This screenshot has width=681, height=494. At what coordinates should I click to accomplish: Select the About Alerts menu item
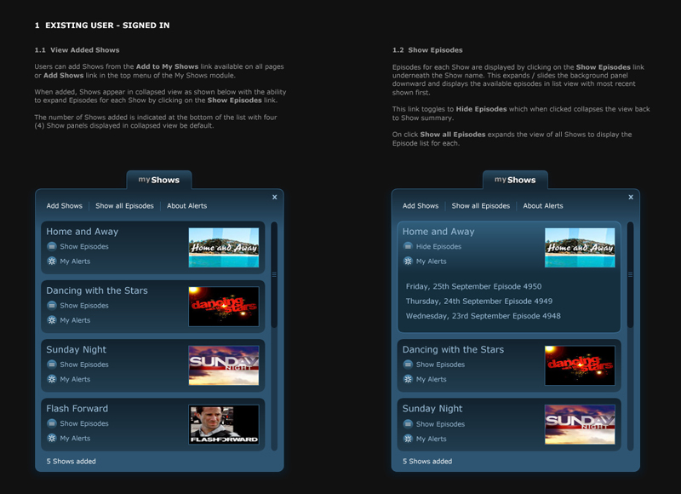tap(186, 205)
